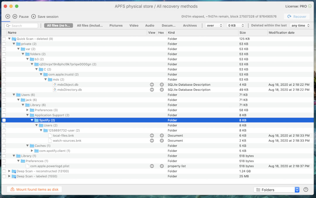
Task: Collapse the Spotify folder
Action: (32, 120)
